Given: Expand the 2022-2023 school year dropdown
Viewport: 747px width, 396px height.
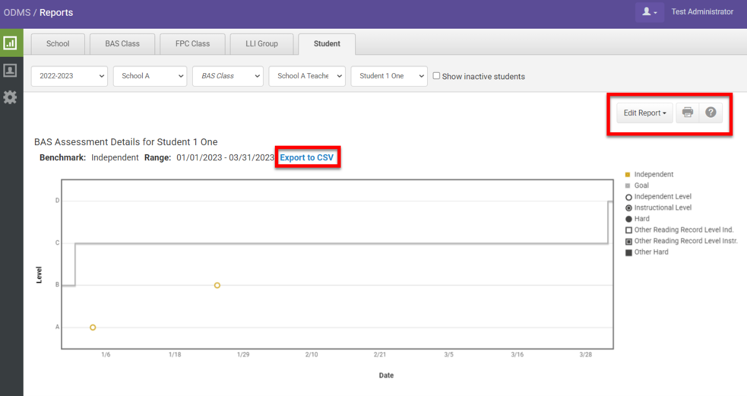Looking at the screenshot, I should point(69,76).
